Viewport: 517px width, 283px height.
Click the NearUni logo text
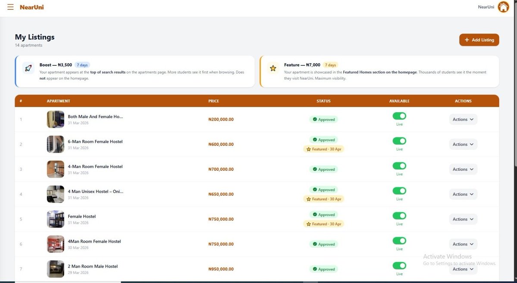pyautogui.click(x=31, y=7)
